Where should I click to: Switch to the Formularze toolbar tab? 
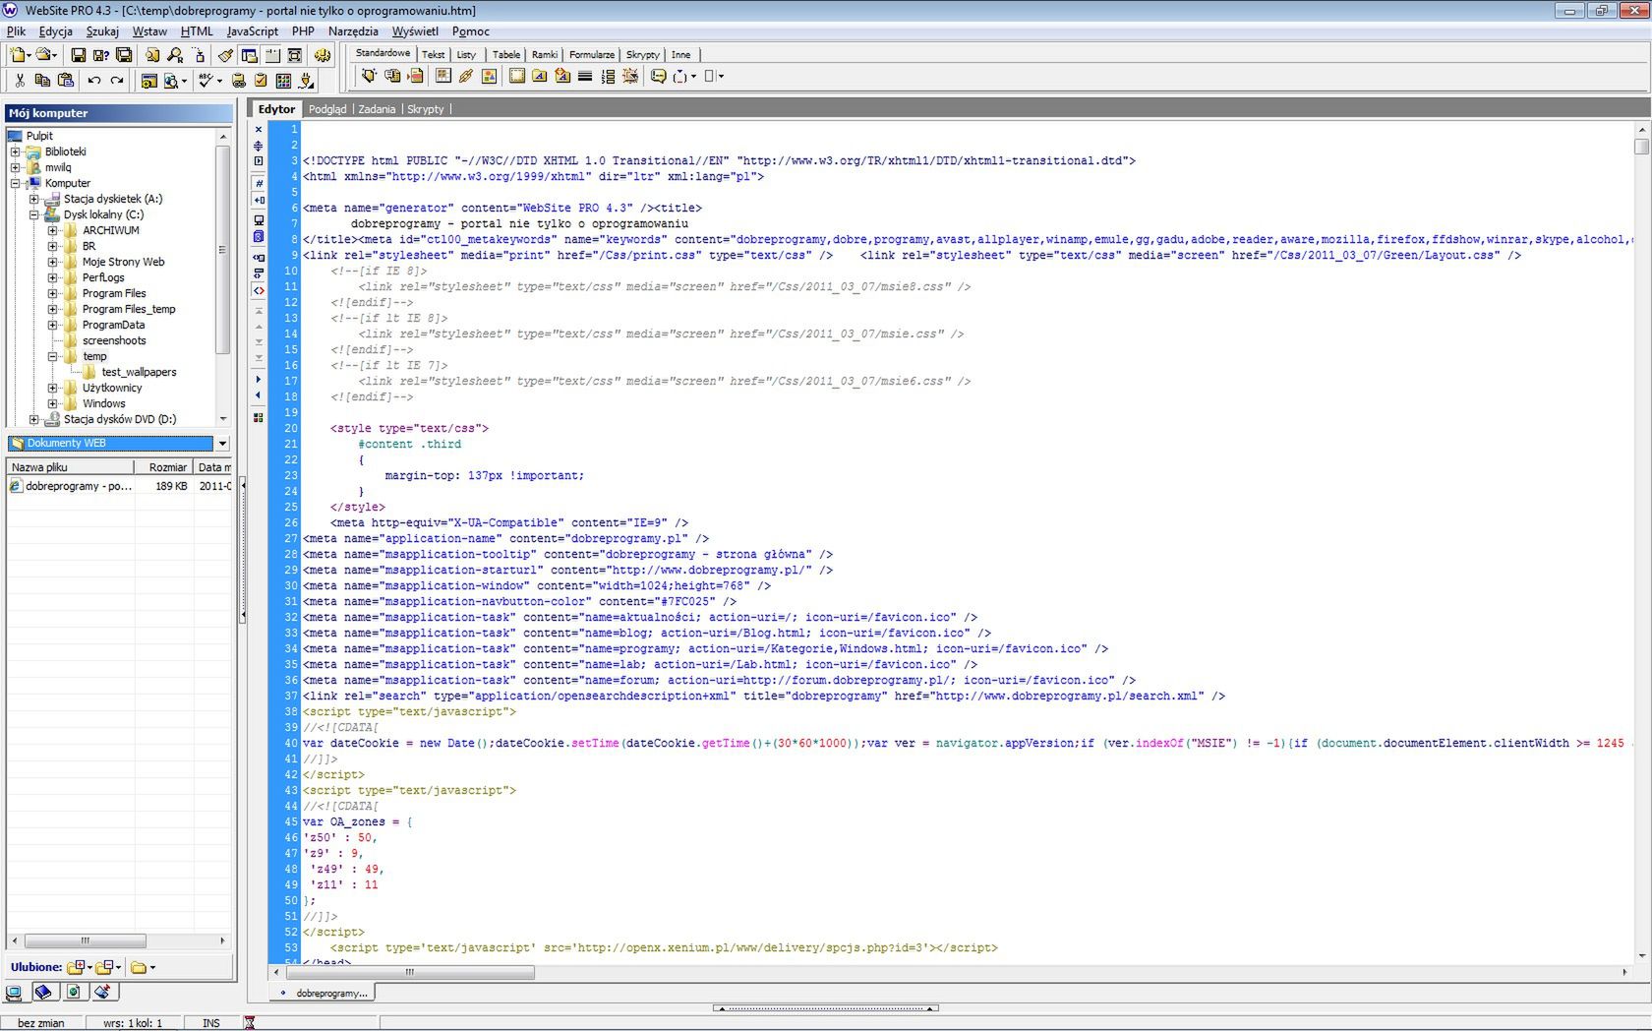coord(592,55)
